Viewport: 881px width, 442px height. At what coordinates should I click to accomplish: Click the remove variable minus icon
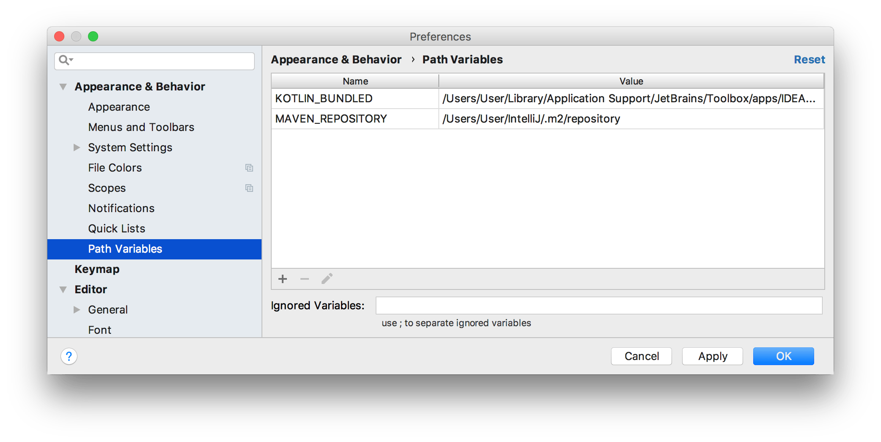coord(305,279)
